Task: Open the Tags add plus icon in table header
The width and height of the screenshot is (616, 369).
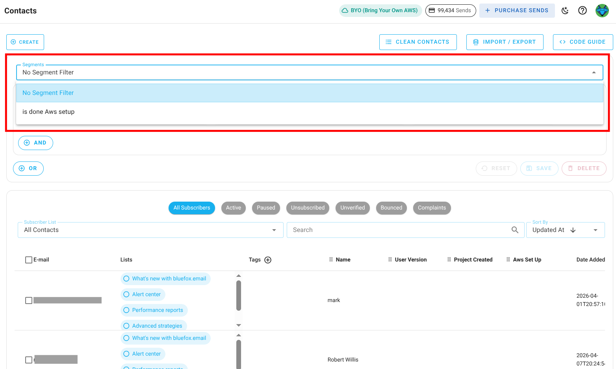Action: (x=268, y=260)
